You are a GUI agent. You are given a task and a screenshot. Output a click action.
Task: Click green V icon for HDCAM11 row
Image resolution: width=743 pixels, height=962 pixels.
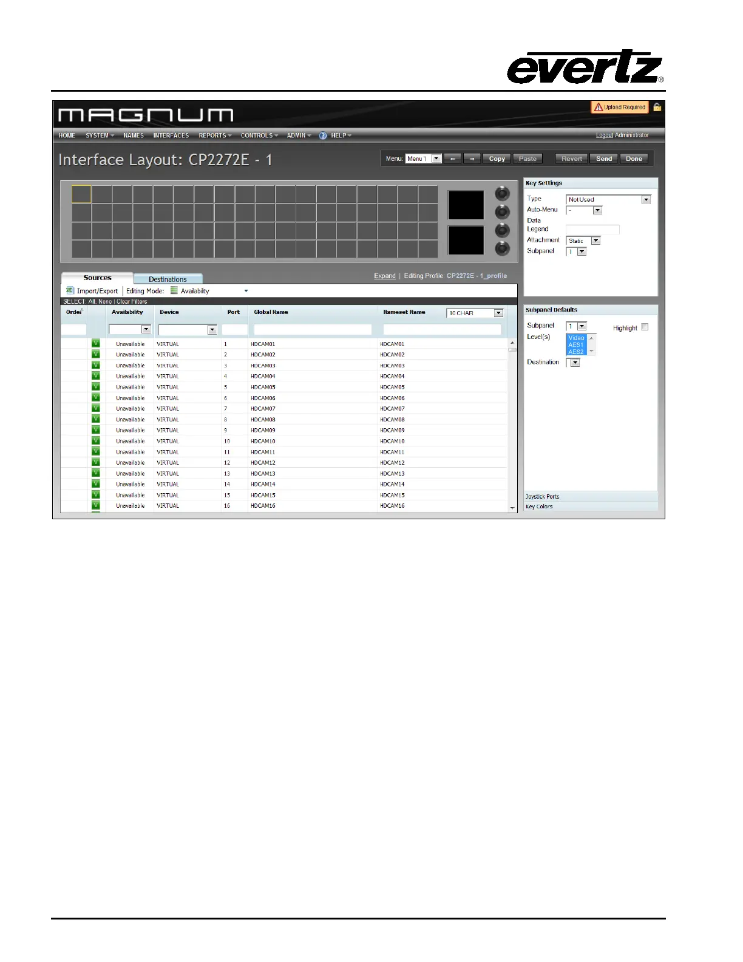click(96, 451)
